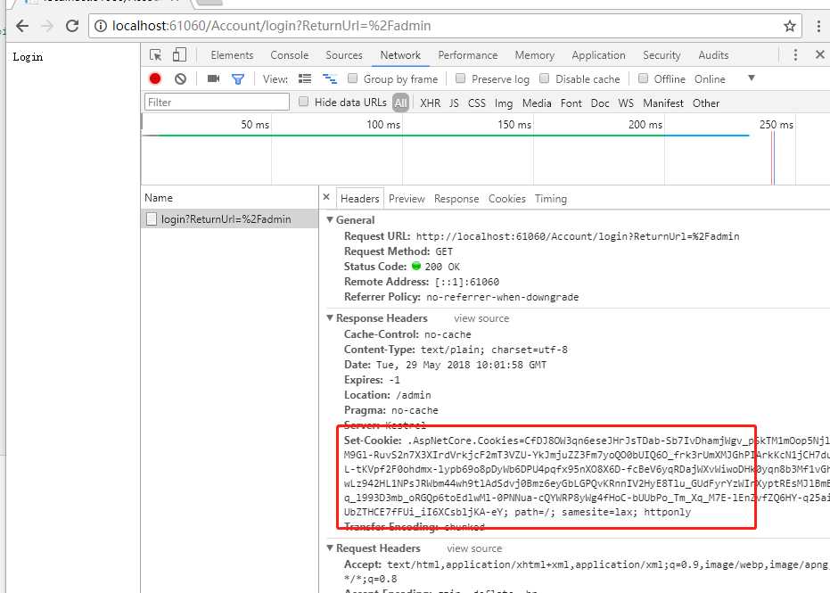The height and width of the screenshot is (593, 830).
Task: Collapse the Response Headers section
Action: click(330, 317)
